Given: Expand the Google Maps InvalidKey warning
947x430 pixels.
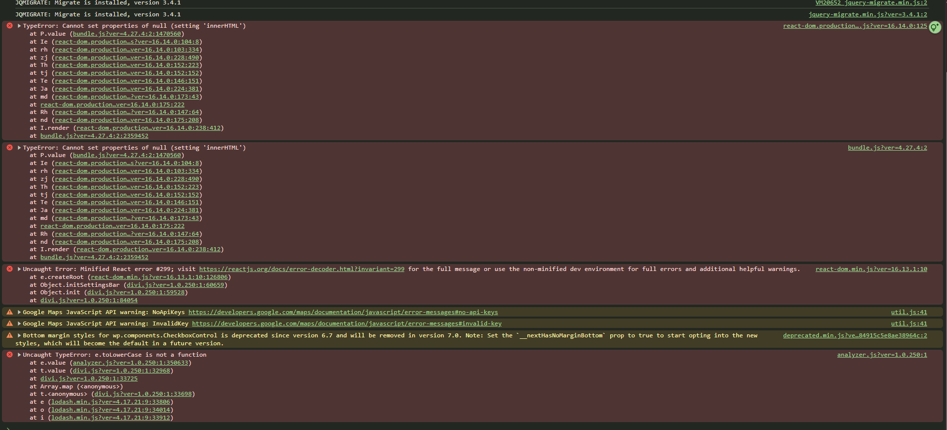Looking at the screenshot, I should (x=19, y=323).
